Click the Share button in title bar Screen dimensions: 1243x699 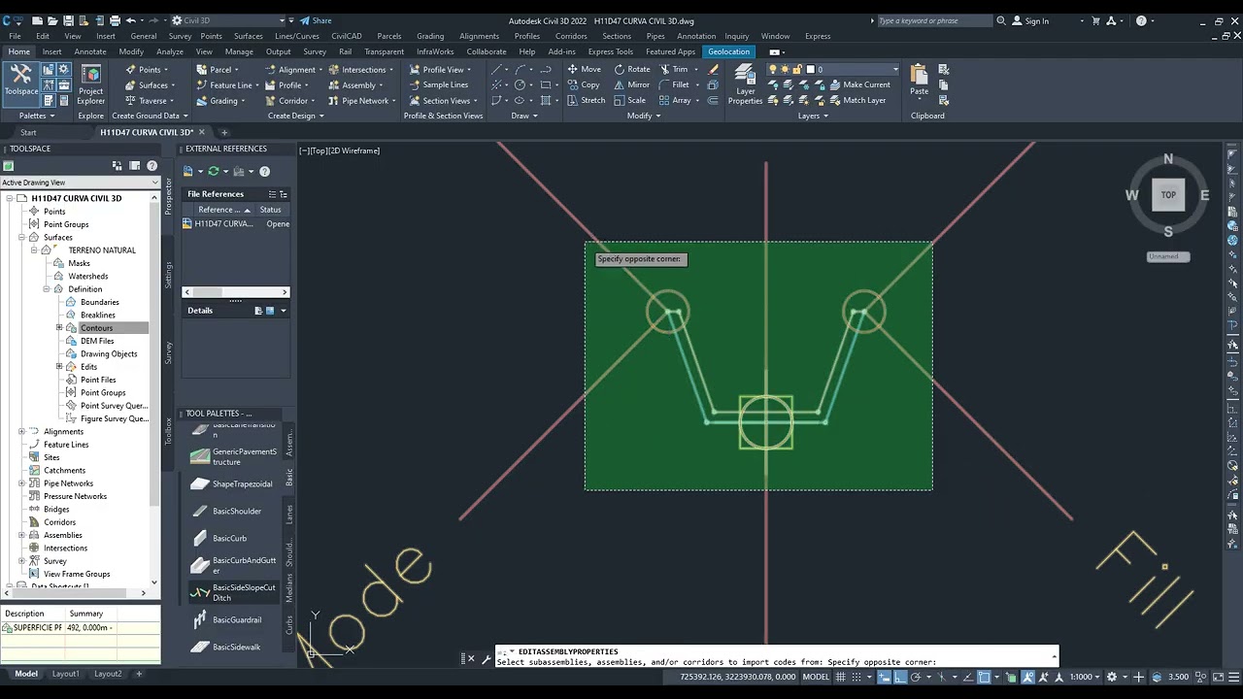(316, 20)
